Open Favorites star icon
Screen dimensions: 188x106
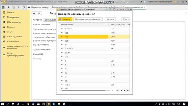[9, 7]
